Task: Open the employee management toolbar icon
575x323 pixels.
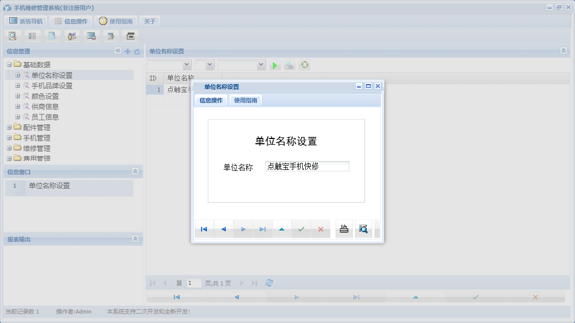Action: [x=72, y=36]
